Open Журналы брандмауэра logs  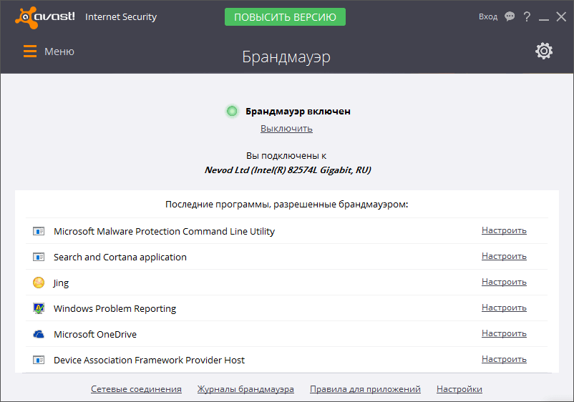coord(245,389)
